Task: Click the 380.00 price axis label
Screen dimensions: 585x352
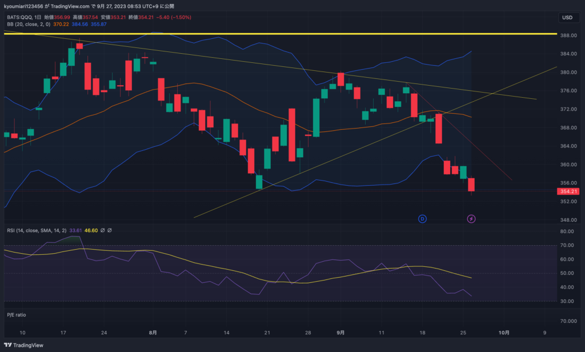Action: [x=568, y=72]
